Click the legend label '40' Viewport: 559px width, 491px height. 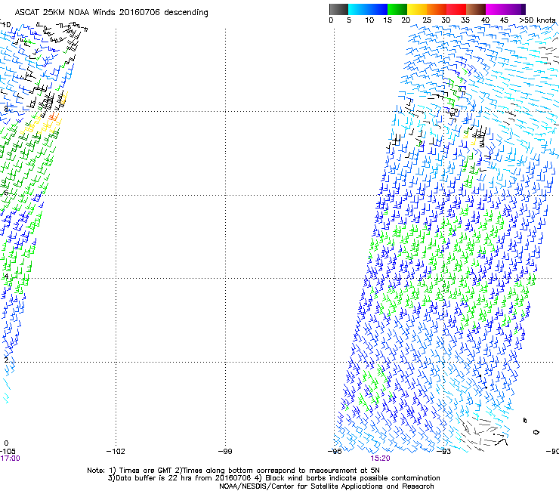point(485,20)
